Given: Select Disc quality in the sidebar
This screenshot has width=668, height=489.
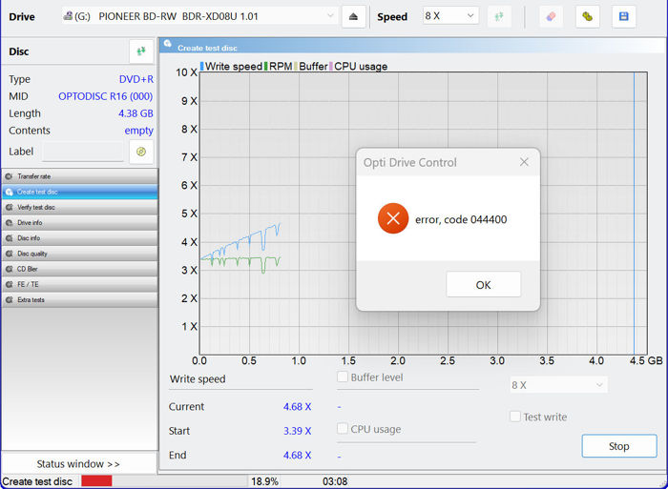Looking at the screenshot, I should (79, 254).
